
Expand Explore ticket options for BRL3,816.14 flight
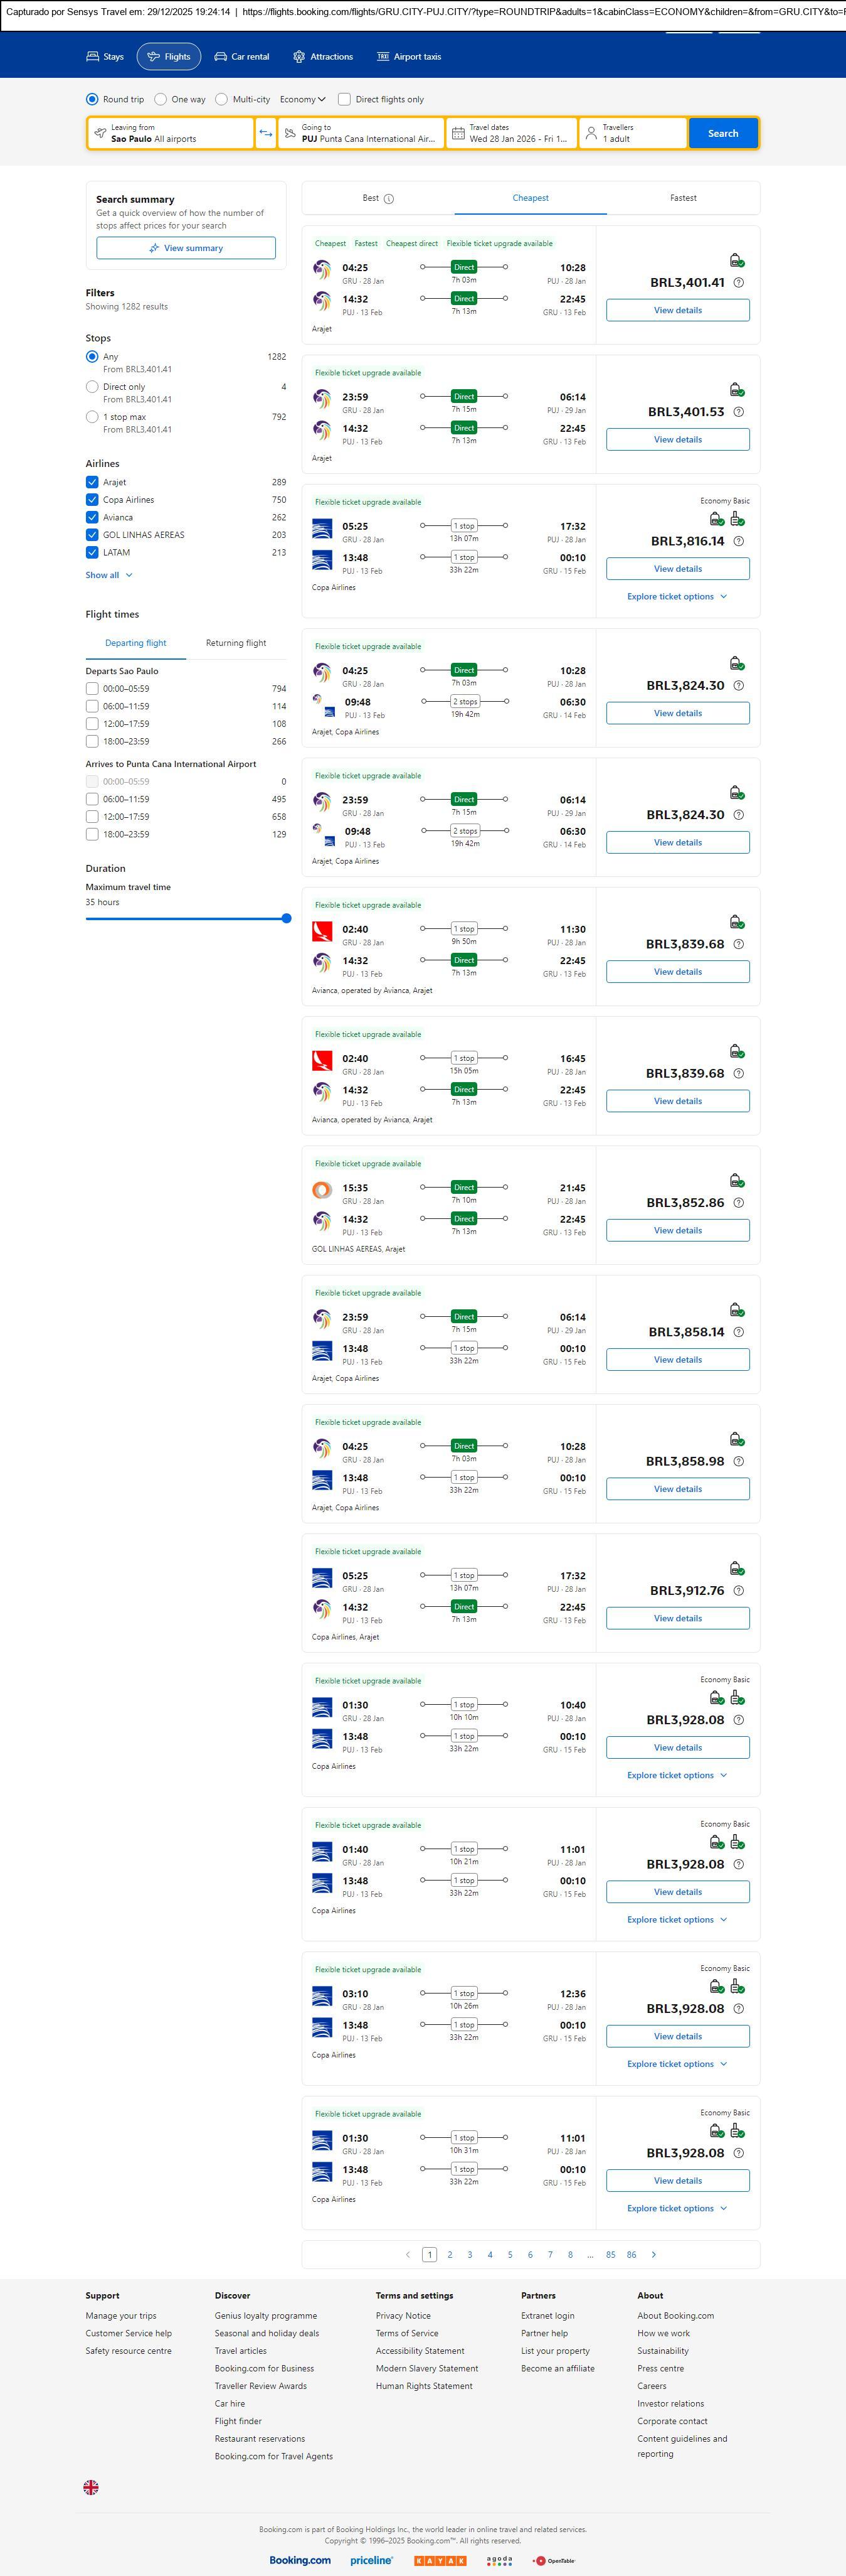[x=676, y=597]
